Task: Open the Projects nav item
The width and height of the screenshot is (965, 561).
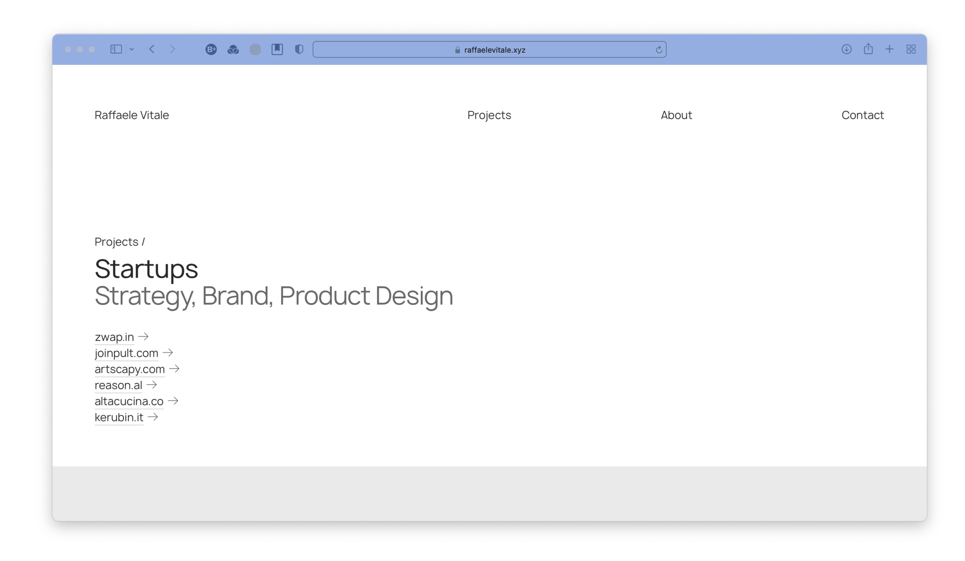Action: pos(489,115)
